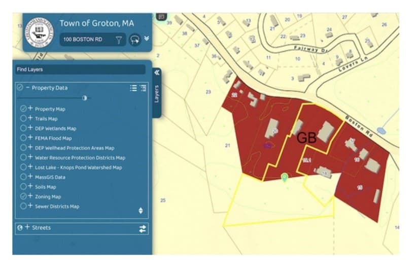Click the purple marker in red parcel

[268, 145]
